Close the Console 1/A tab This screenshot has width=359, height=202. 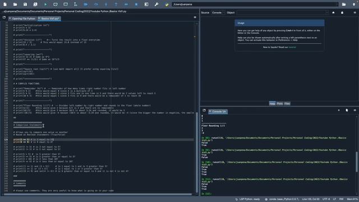tap(210, 111)
